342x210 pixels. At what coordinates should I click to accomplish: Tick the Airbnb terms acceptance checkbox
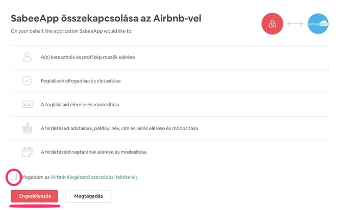(x=14, y=177)
